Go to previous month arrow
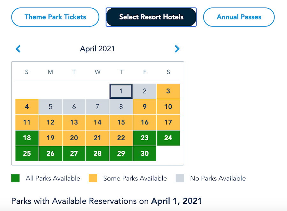Screen dimensions: 287x211 [18, 49]
